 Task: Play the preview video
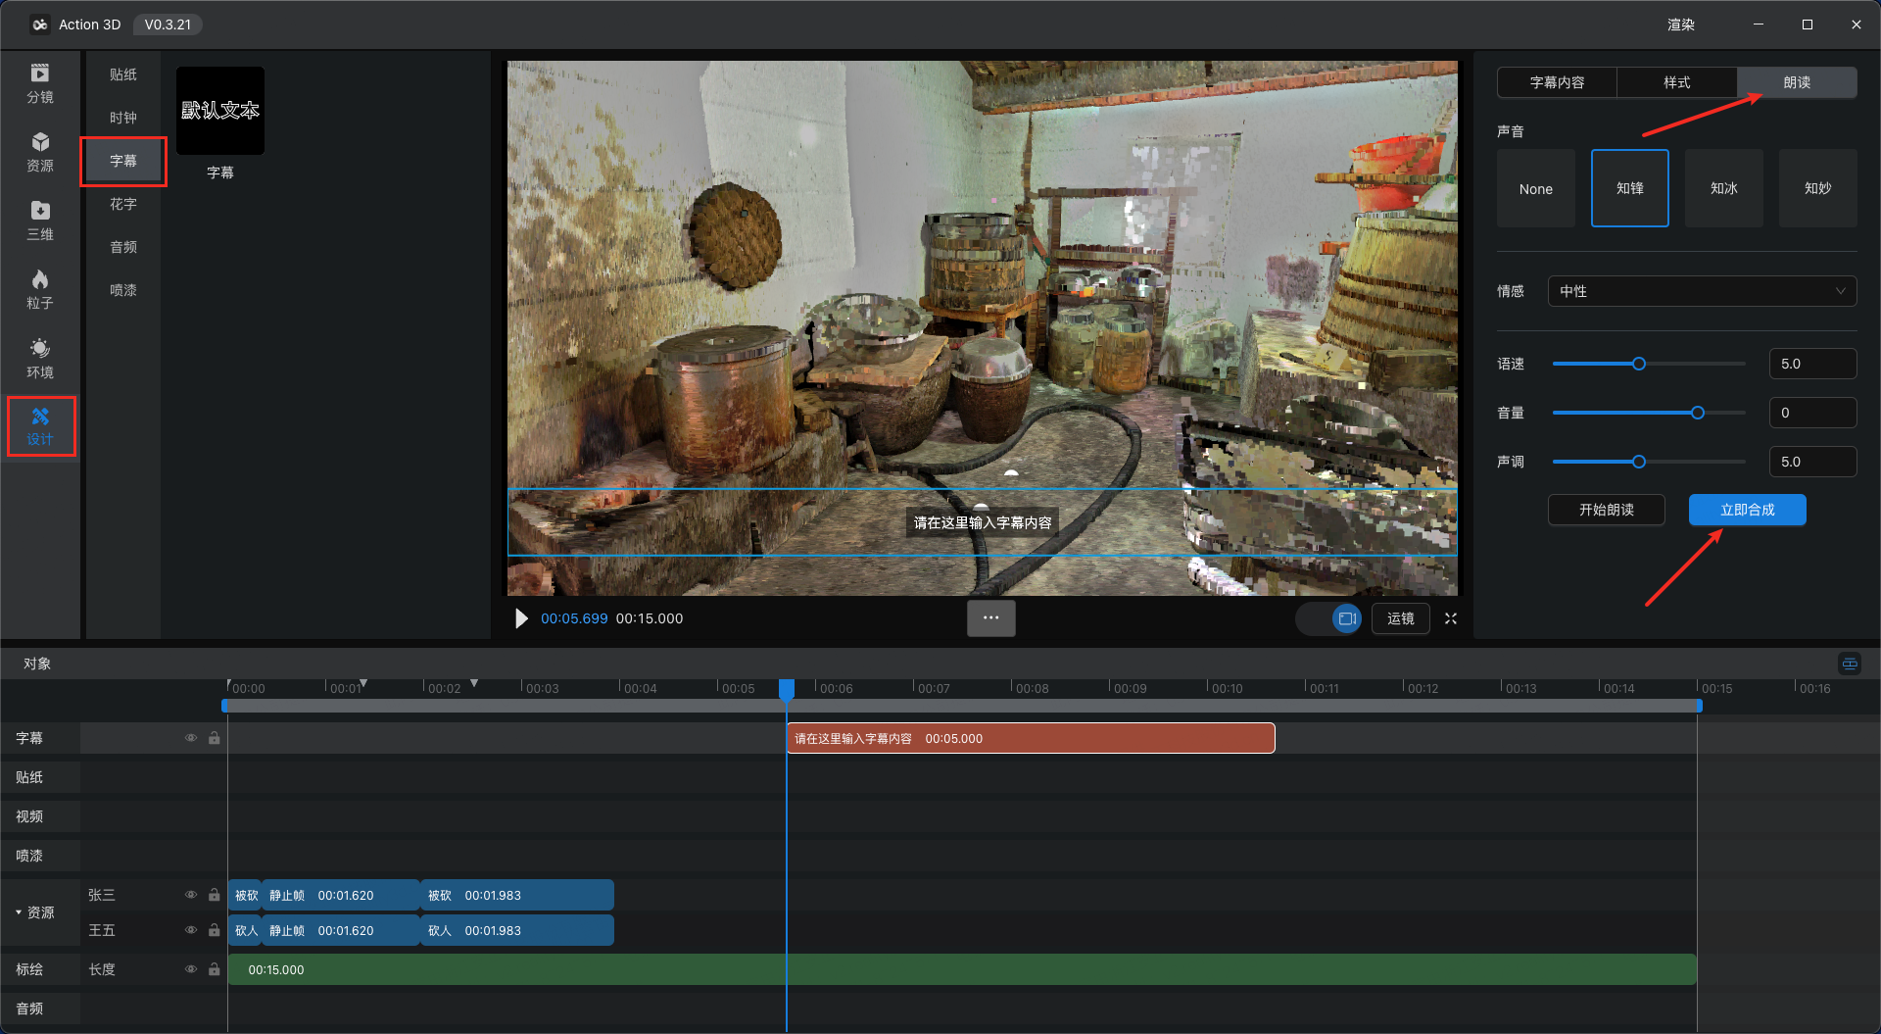(521, 618)
